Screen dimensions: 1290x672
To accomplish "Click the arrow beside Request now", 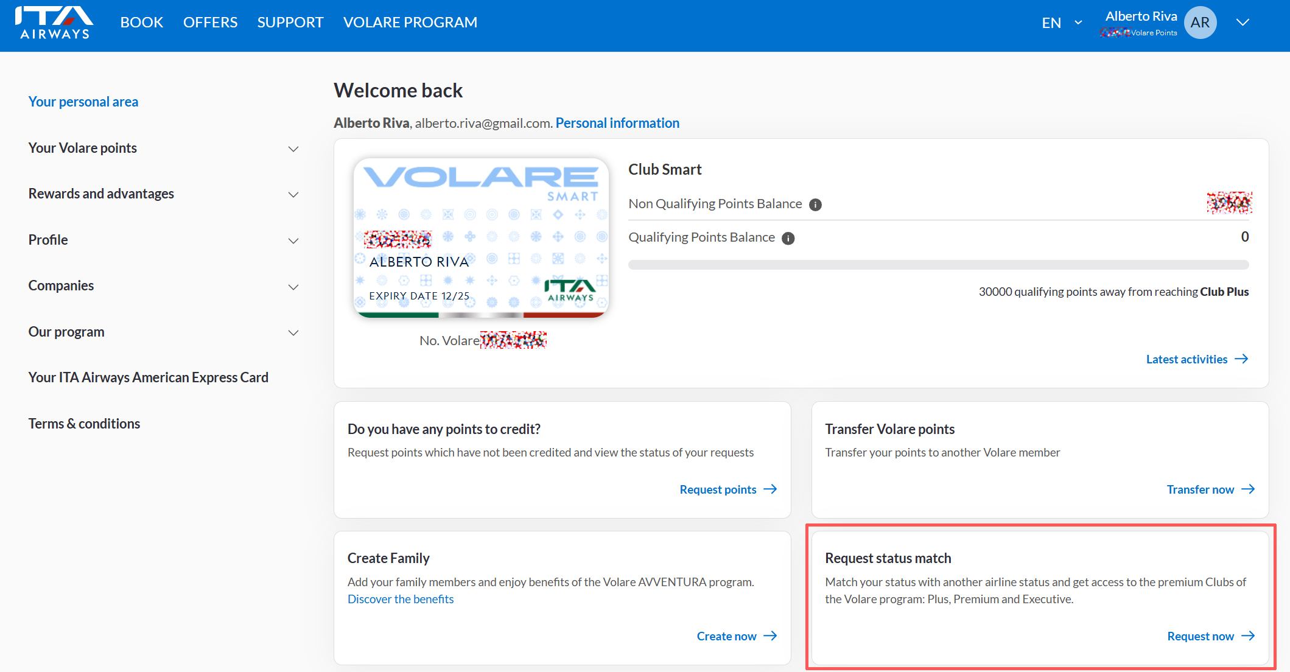I will pyautogui.click(x=1248, y=636).
